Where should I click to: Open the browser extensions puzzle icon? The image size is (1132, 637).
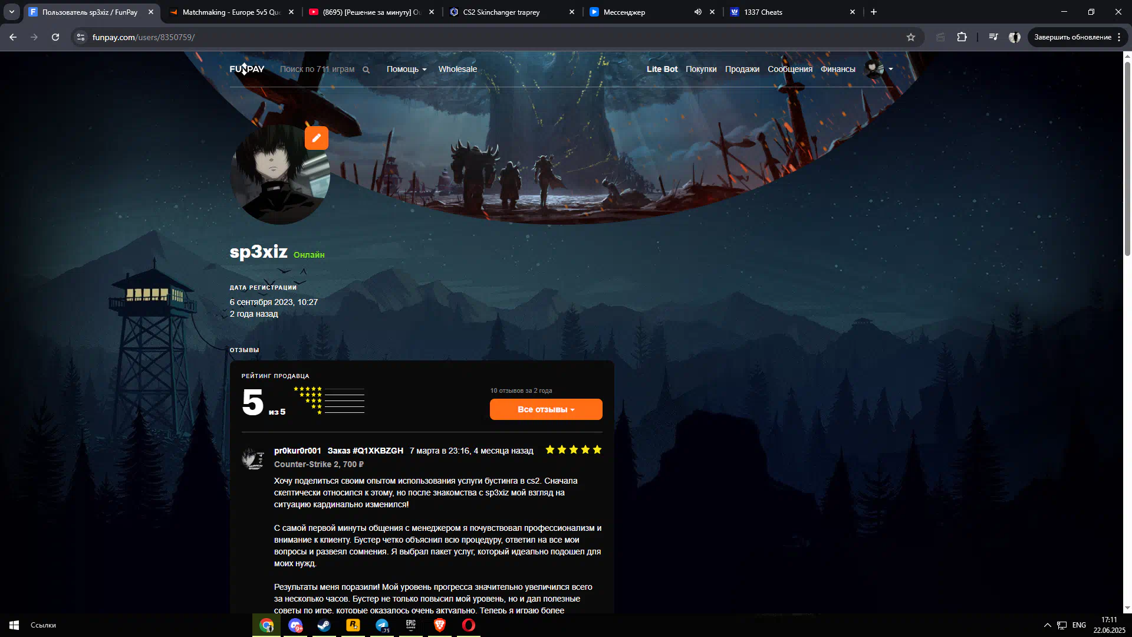tap(962, 37)
